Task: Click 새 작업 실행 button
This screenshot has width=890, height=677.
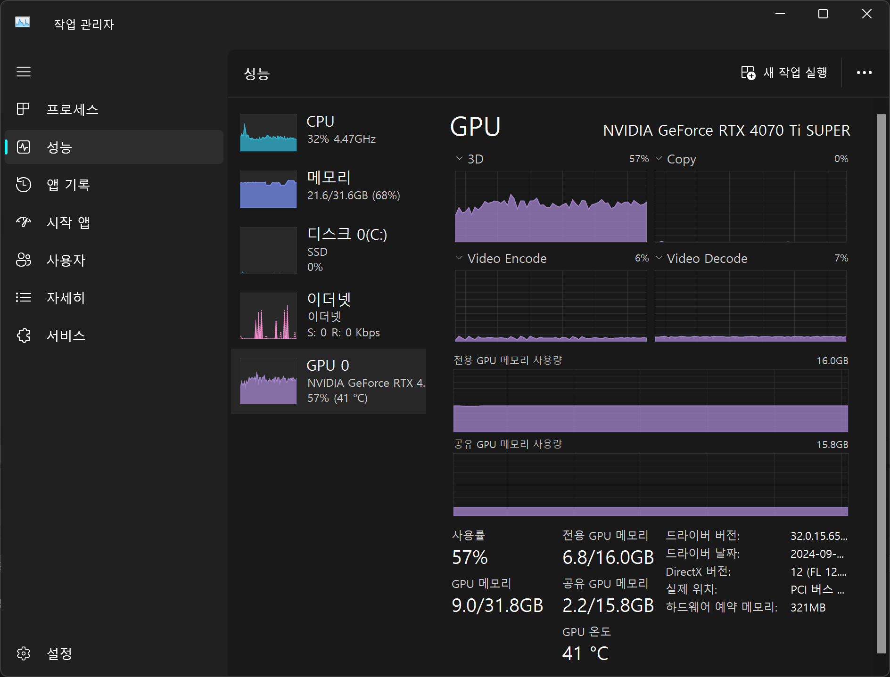Action: (784, 73)
